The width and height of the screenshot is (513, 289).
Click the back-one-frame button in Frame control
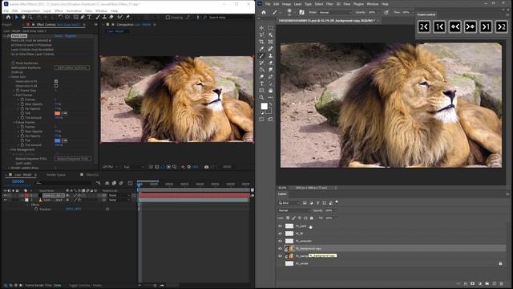pos(439,26)
